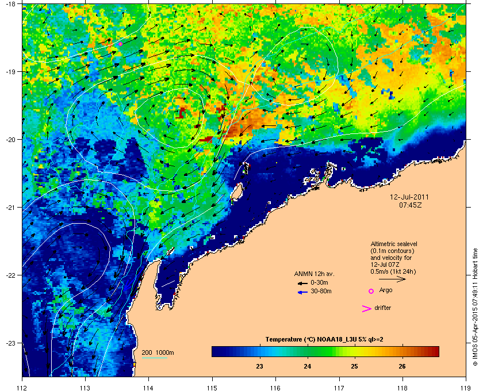The width and height of the screenshot is (483, 391).
Task: Click the longitude axis label 119
Action: coord(466,388)
